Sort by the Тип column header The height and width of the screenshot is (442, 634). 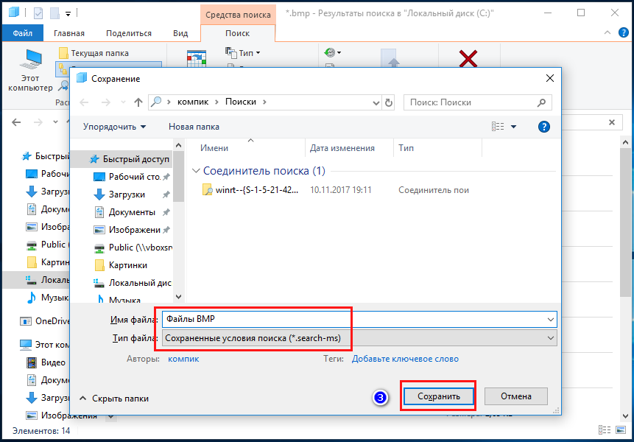[406, 148]
